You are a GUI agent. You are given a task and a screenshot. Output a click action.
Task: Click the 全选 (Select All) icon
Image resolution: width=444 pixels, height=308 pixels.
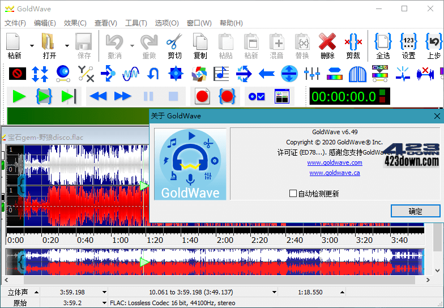[x=383, y=42]
